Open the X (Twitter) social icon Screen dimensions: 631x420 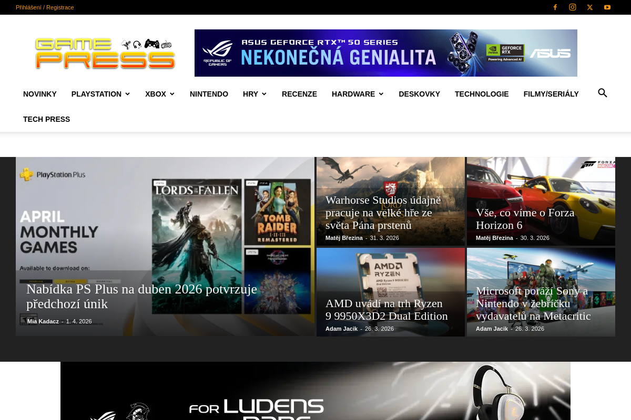coord(590,7)
